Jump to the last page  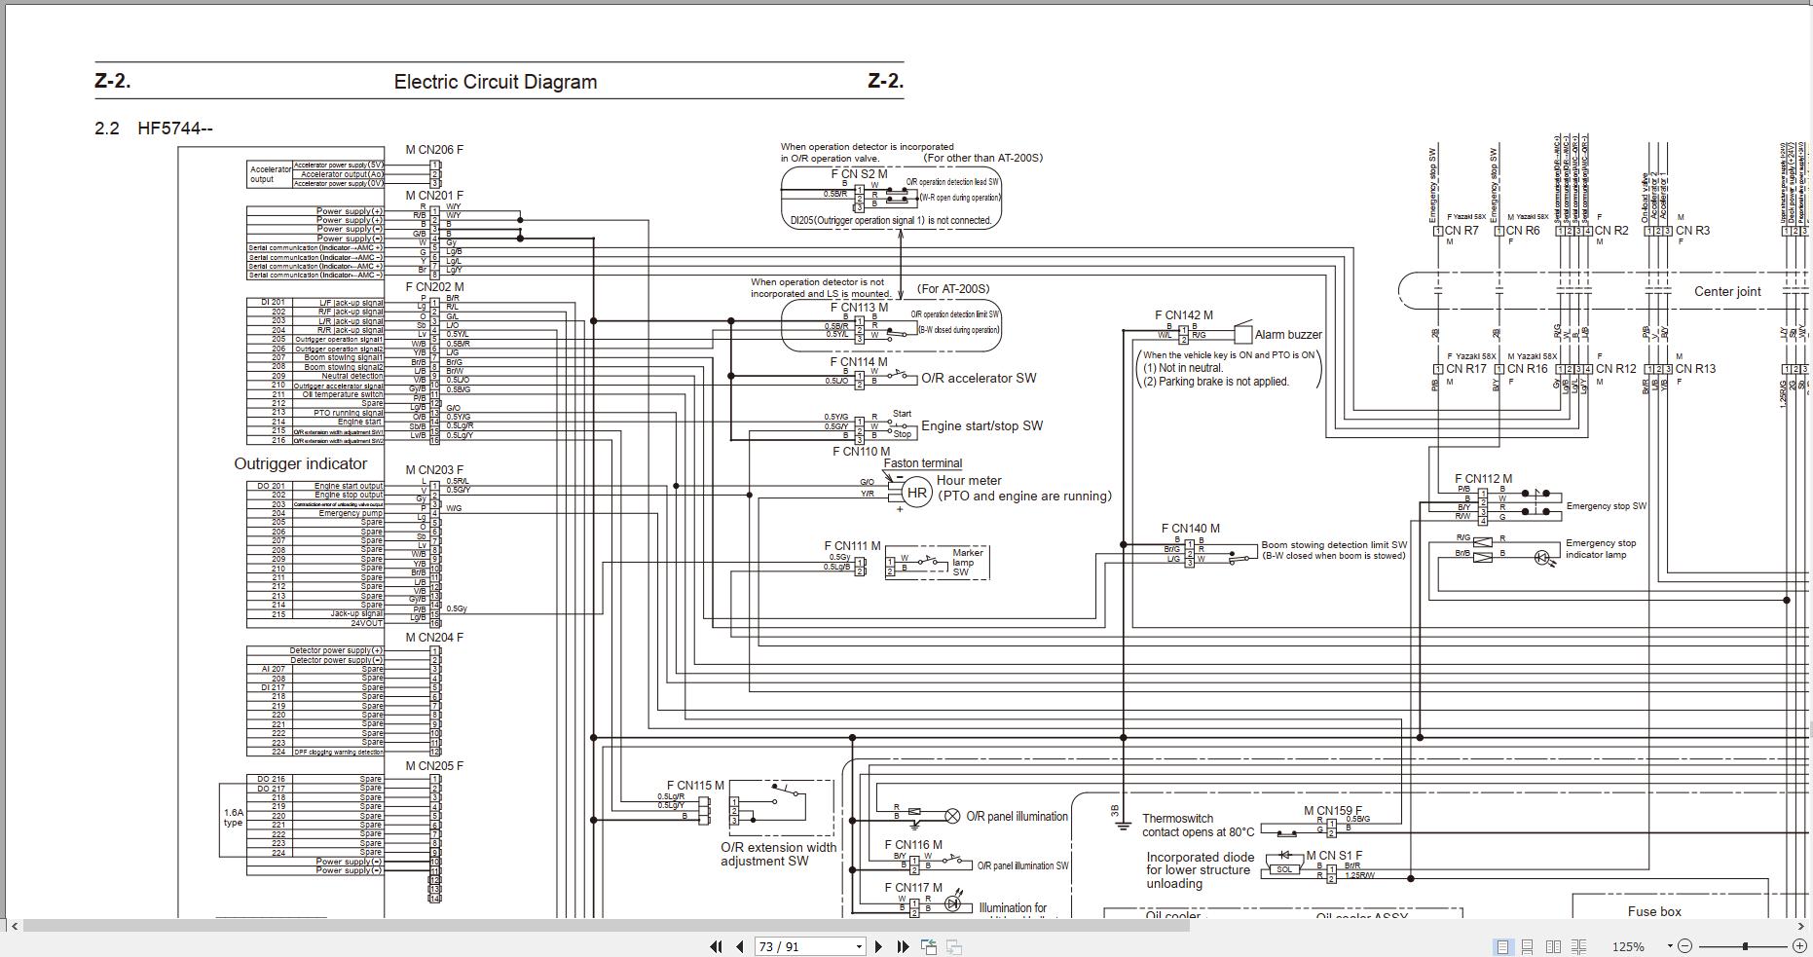[904, 946]
